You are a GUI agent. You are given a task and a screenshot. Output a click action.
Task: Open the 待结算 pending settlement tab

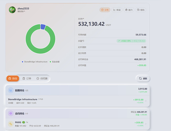click(x=42, y=78)
